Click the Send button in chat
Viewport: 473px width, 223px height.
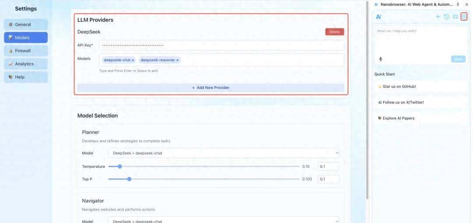point(458,59)
